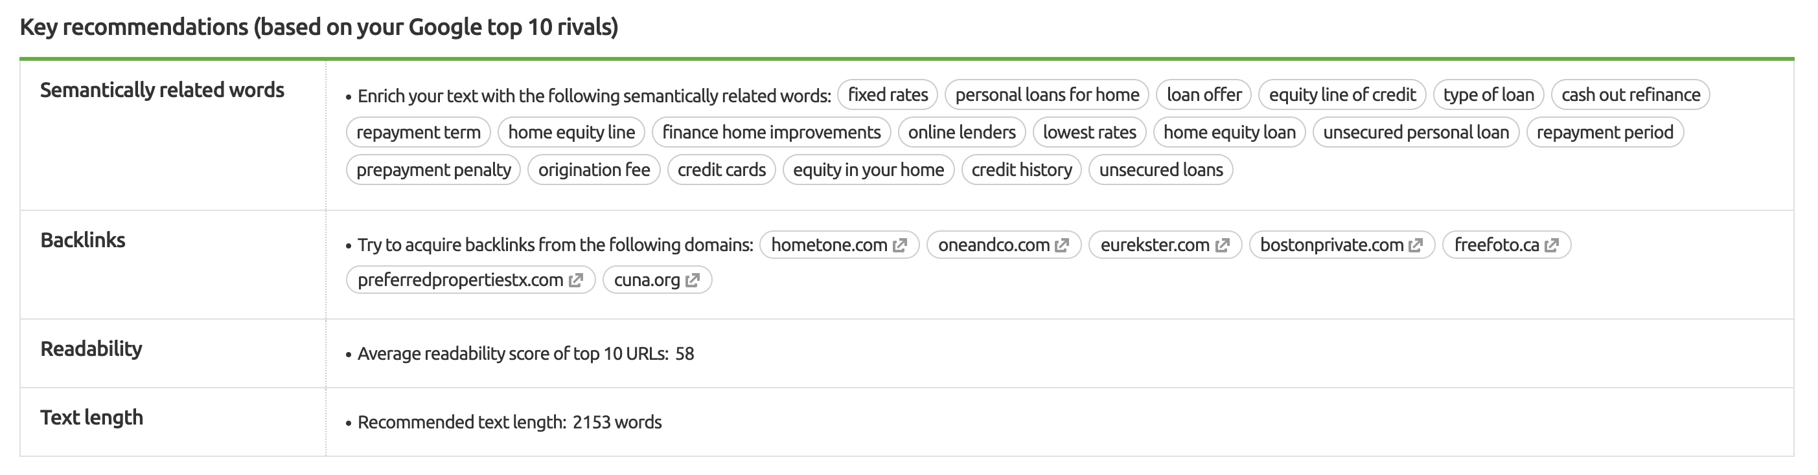The image size is (1818, 475).
Task: Visit the cuna.org domain link
Action: (x=647, y=280)
